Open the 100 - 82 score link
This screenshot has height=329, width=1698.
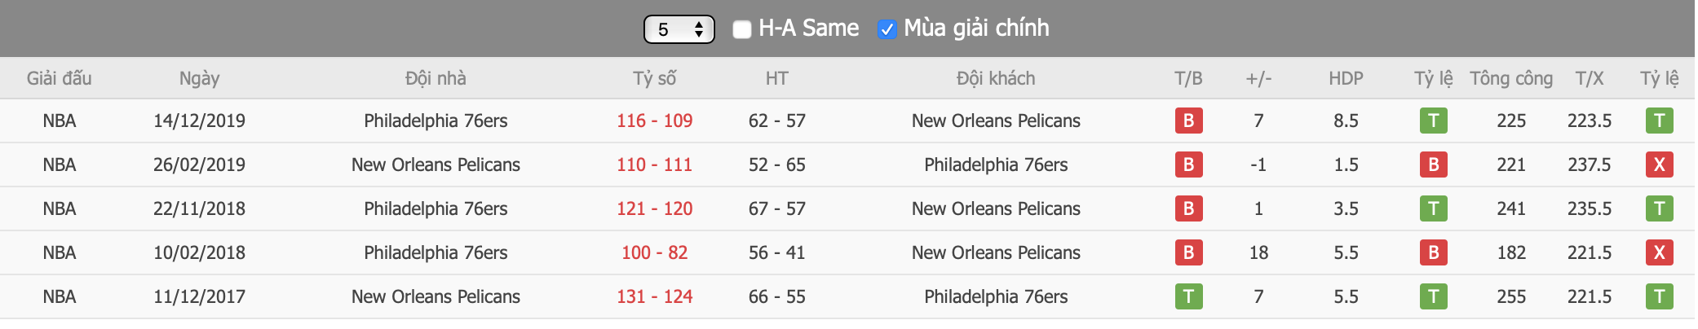point(655,252)
